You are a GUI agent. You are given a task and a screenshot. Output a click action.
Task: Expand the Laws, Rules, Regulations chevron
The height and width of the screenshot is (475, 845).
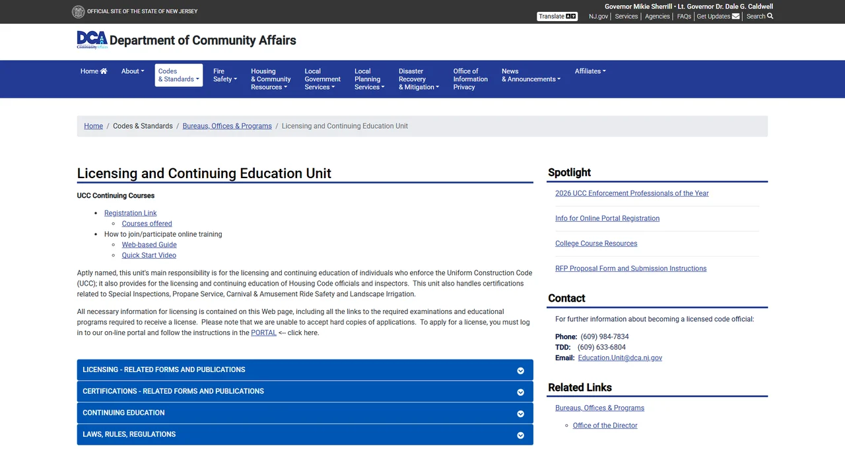point(520,435)
